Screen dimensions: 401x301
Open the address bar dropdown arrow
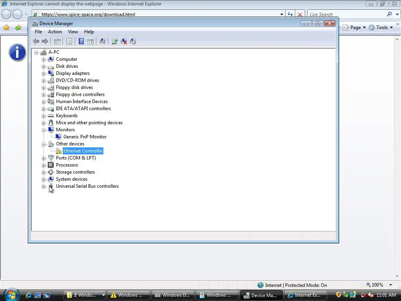(282, 15)
